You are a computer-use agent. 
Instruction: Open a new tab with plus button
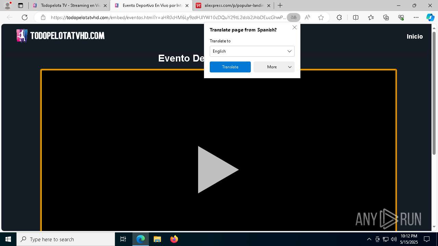[x=280, y=5]
